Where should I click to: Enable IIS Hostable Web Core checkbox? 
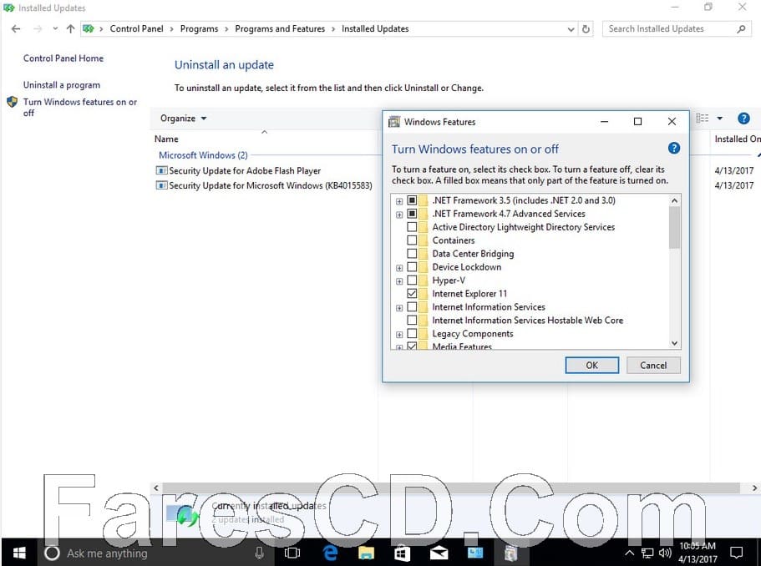pyautogui.click(x=412, y=320)
